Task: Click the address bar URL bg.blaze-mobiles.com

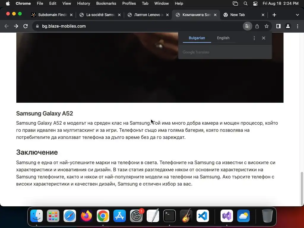Action: (x=64, y=26)
